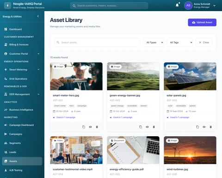This screenshot has width=222, height=178.
Task: Delete the green-energy-banner.jpg asset
Action: pos(154,127)
